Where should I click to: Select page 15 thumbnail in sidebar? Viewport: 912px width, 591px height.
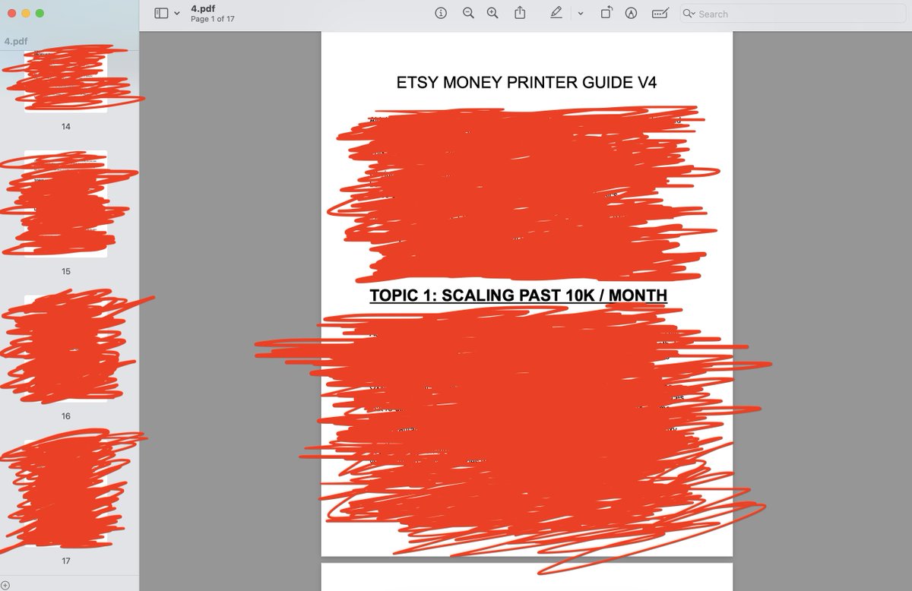66,204
